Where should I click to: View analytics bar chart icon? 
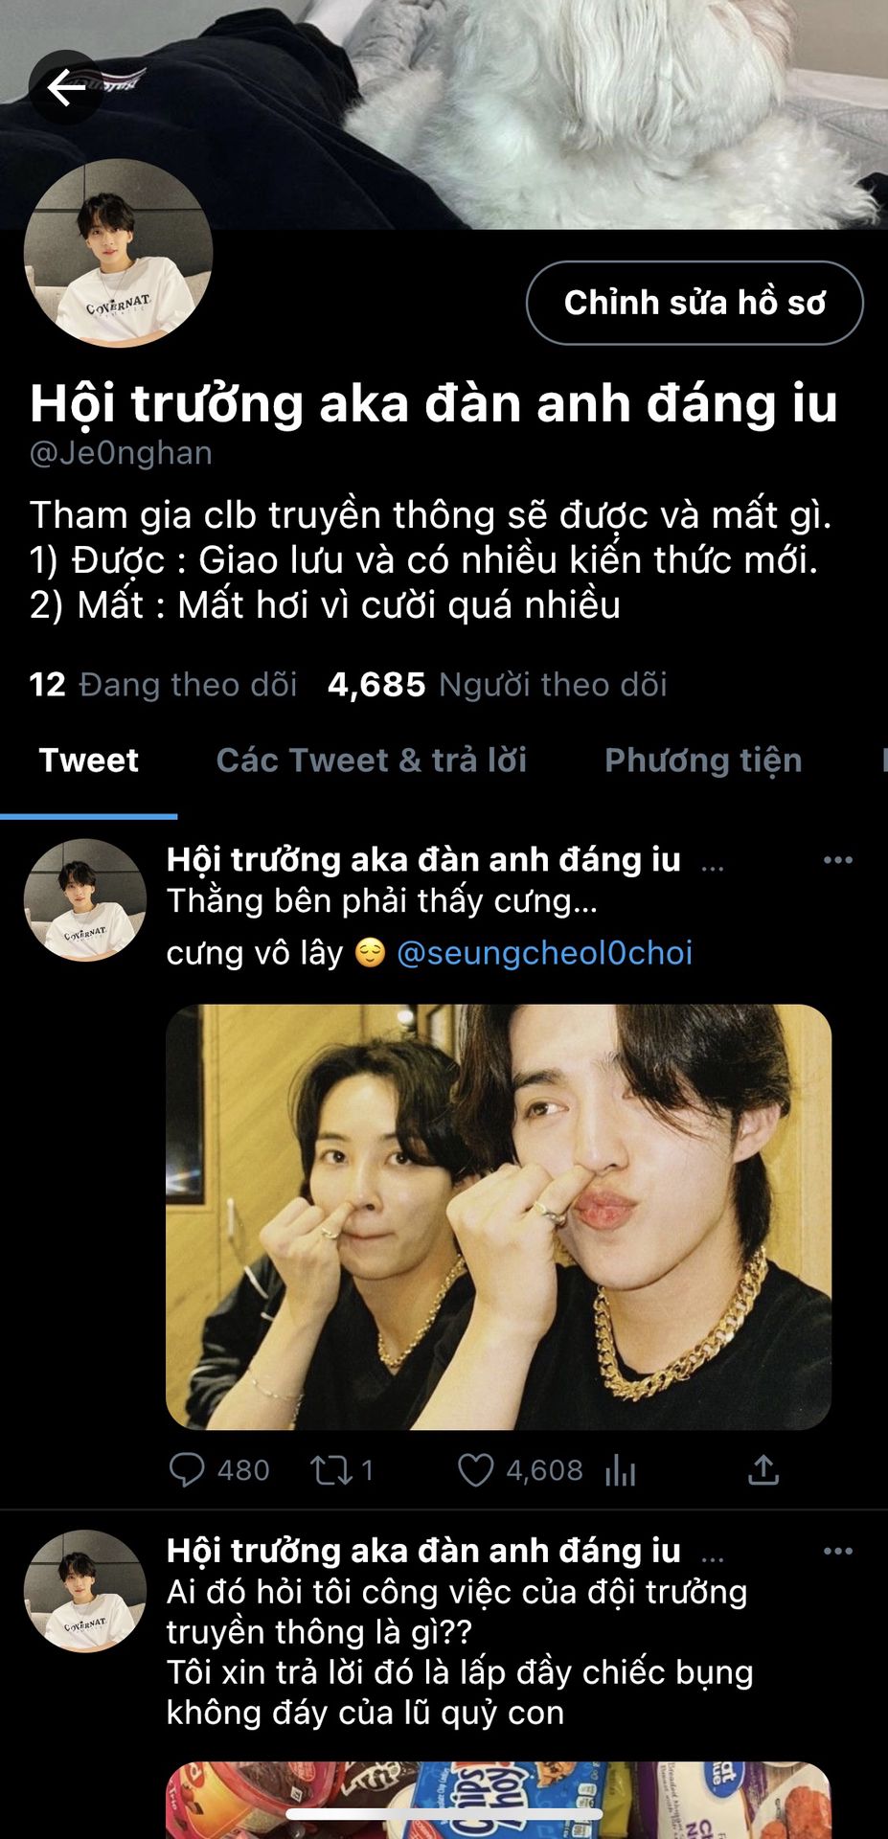621,1471
